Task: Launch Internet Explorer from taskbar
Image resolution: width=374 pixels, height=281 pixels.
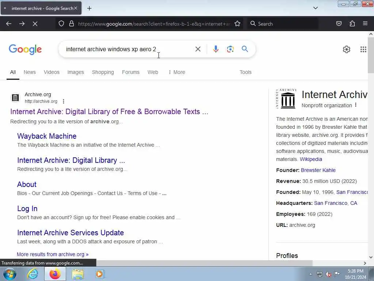Action: 32,274
